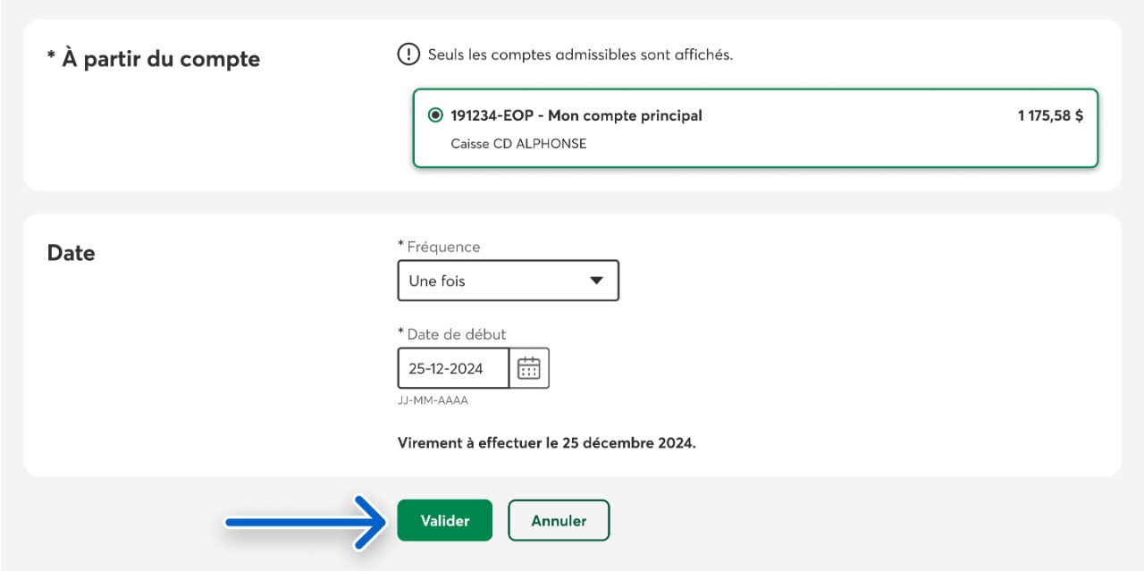Click the Fréquence field label
Image resolution: width=1144 pixels, height=571 pixels.
(439, 247)
